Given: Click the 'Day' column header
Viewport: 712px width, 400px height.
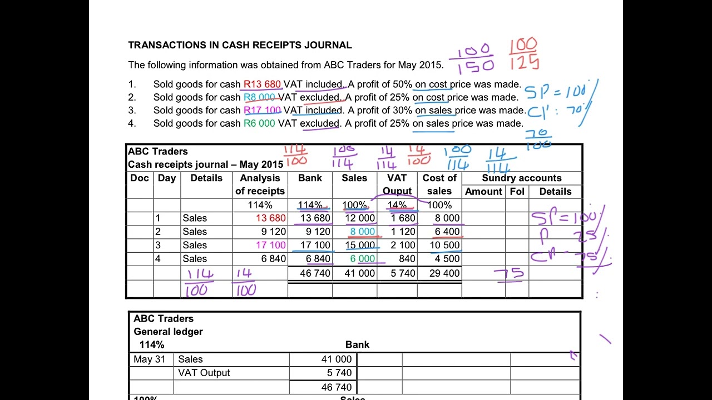Looking at the screenshot, I should (x=167, y=178).
